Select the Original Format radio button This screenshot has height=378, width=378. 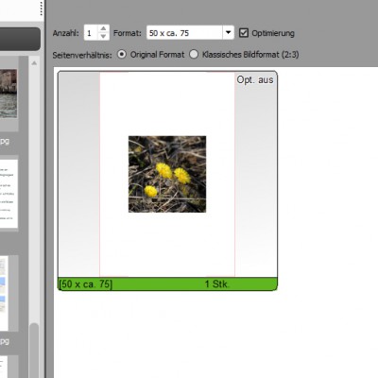point(122,54)
